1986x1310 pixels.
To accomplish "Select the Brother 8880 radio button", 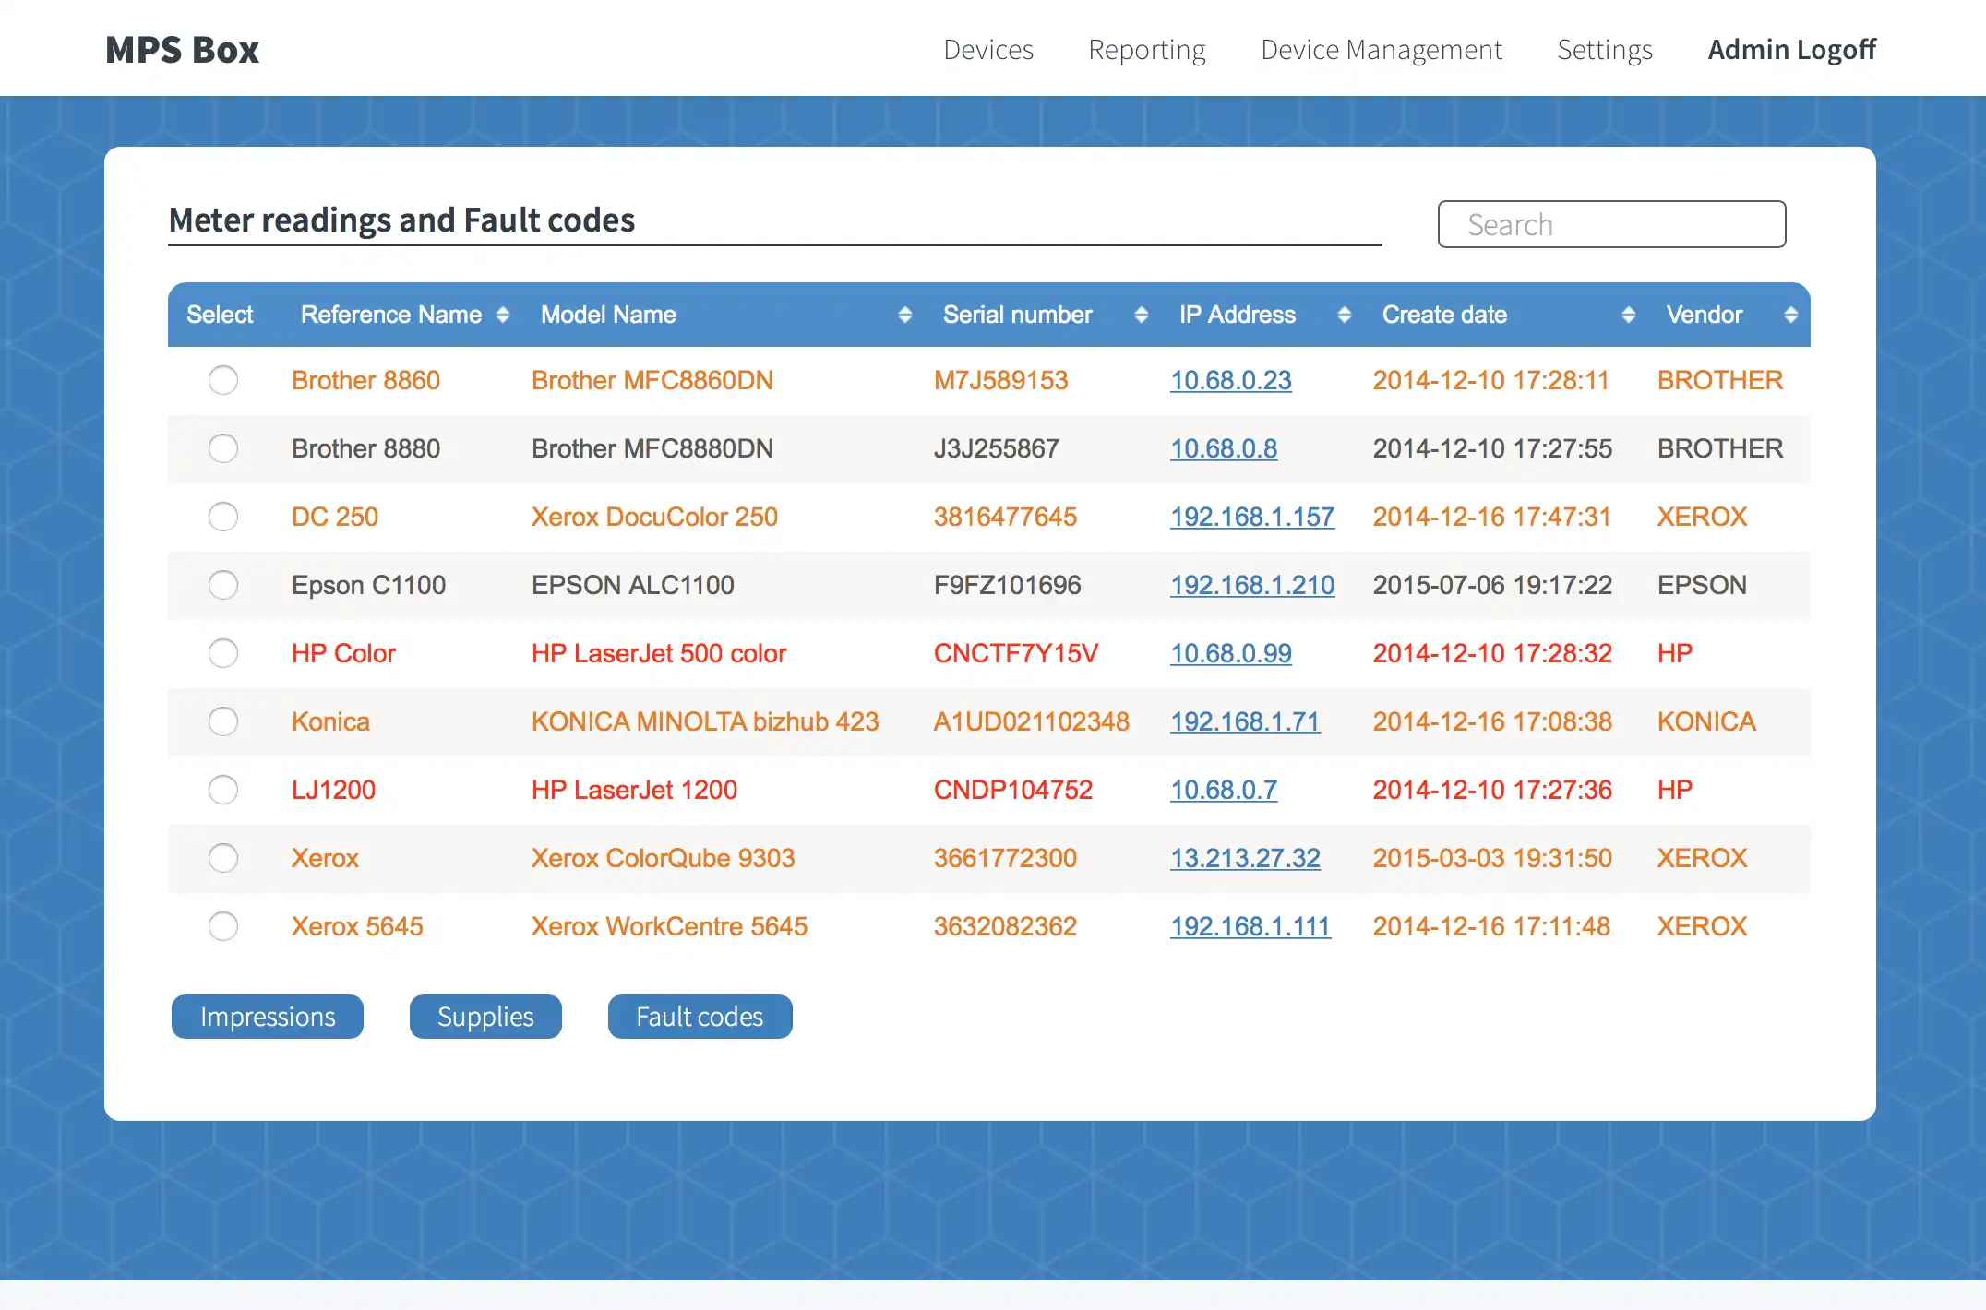I will pos(223,448).
